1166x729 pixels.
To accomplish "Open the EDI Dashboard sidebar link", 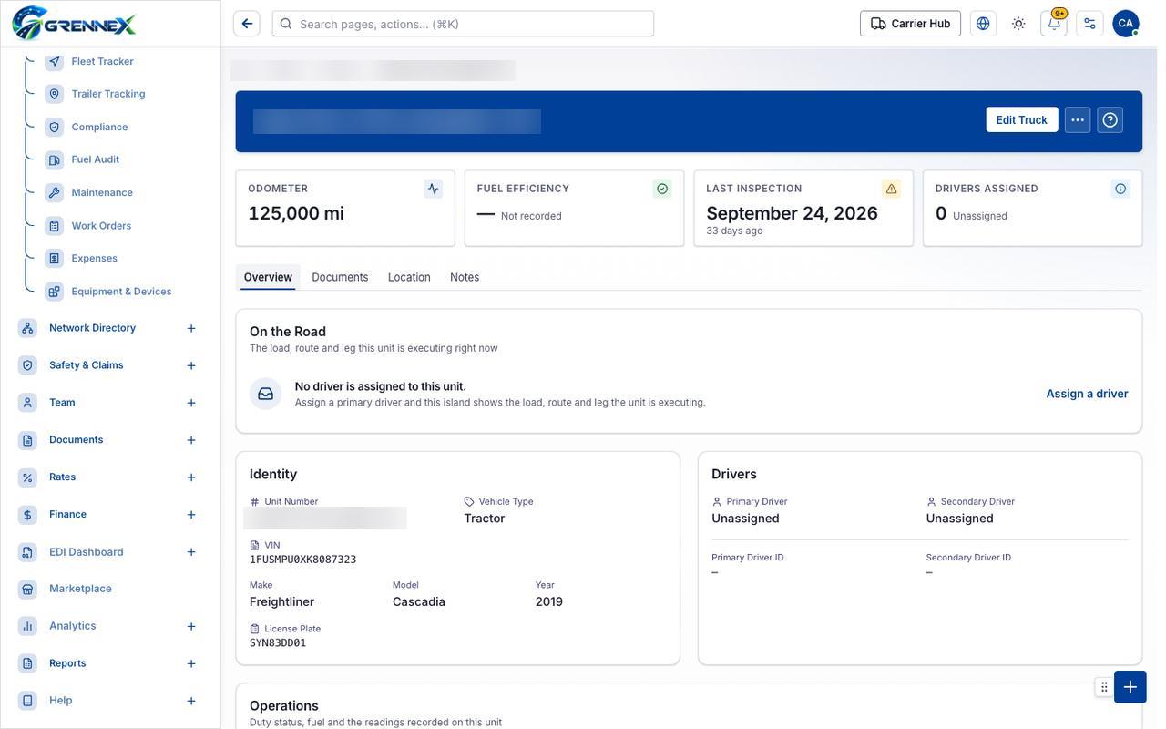I will (87, 552).
